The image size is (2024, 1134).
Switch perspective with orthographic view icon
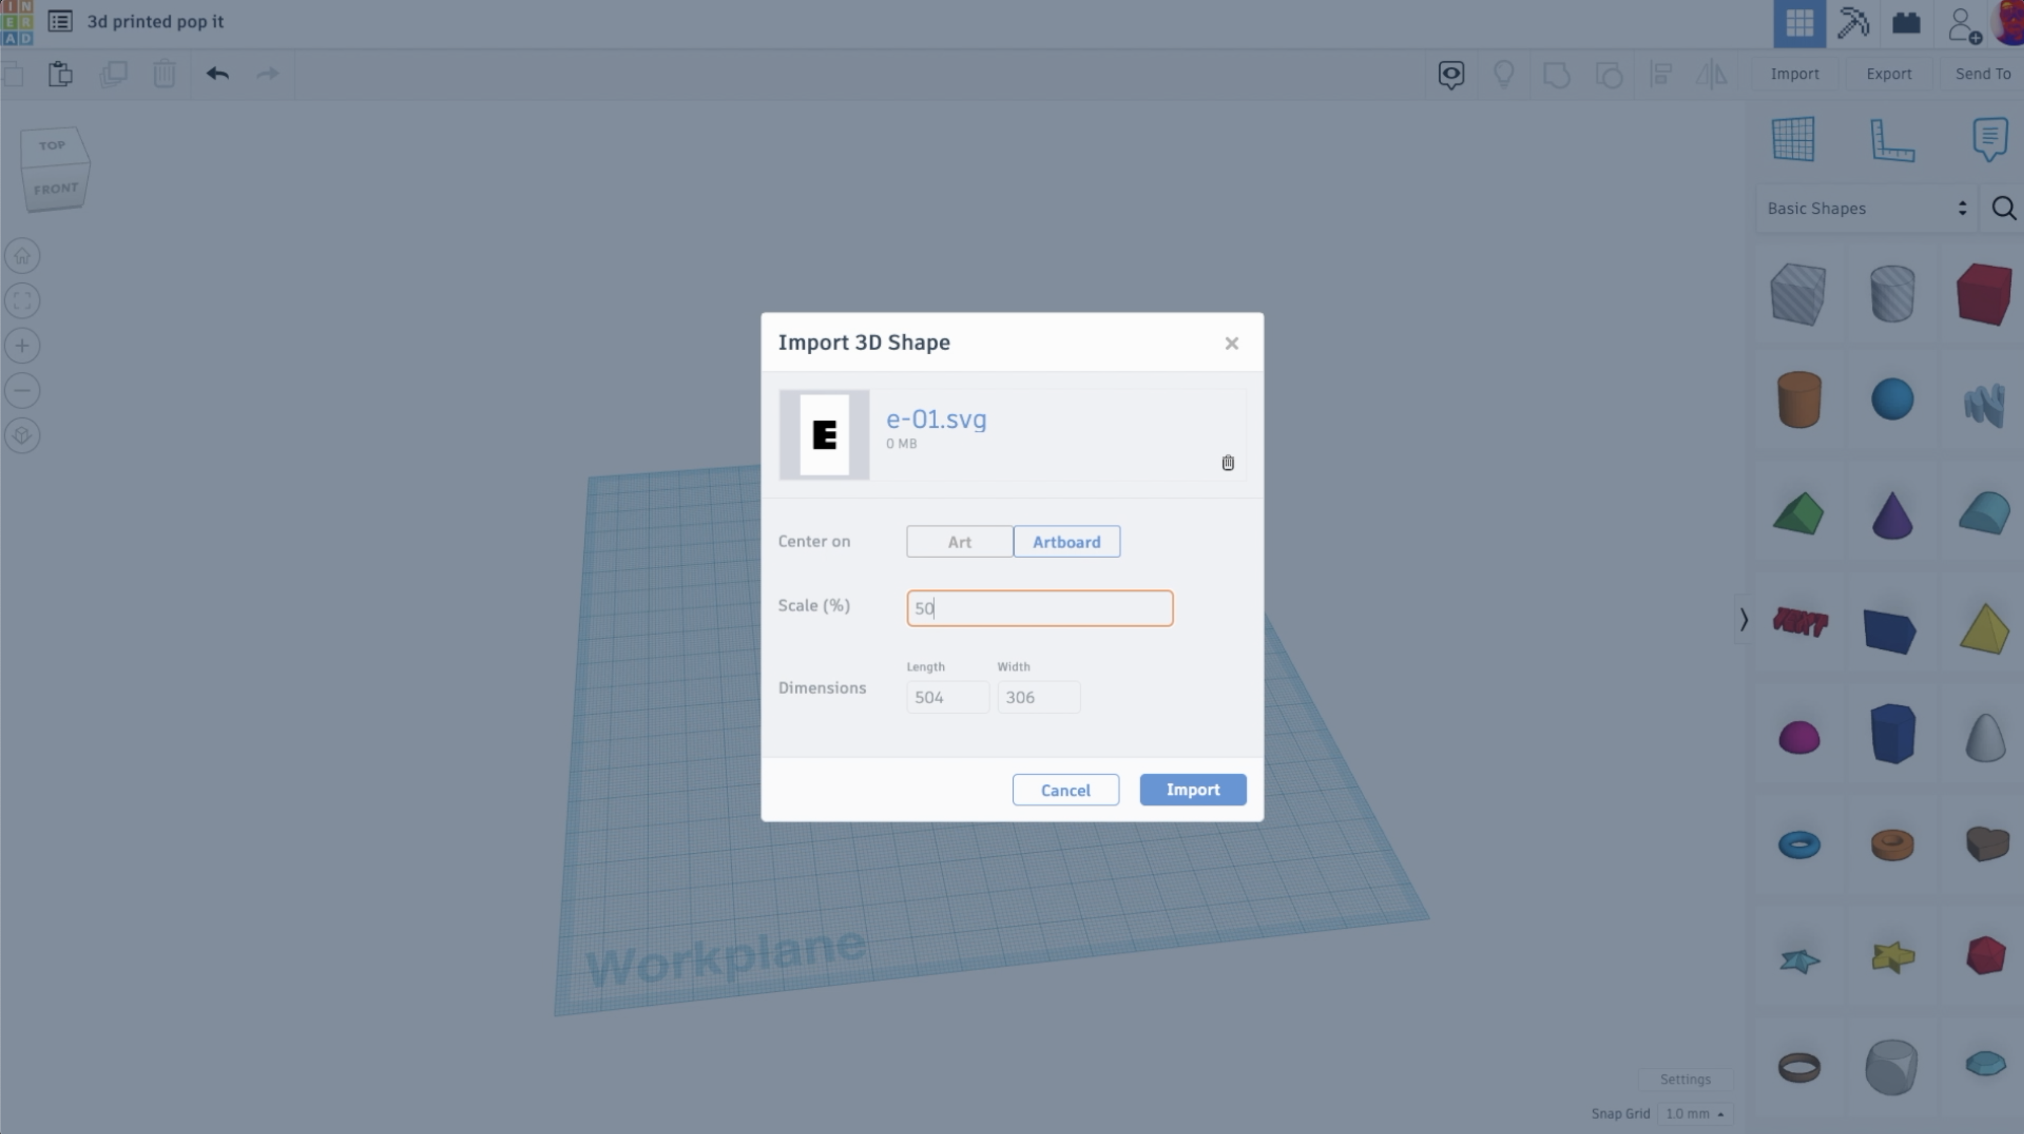22,435
